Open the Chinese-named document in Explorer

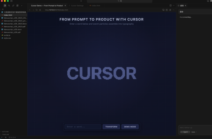[x=14, y=12]
